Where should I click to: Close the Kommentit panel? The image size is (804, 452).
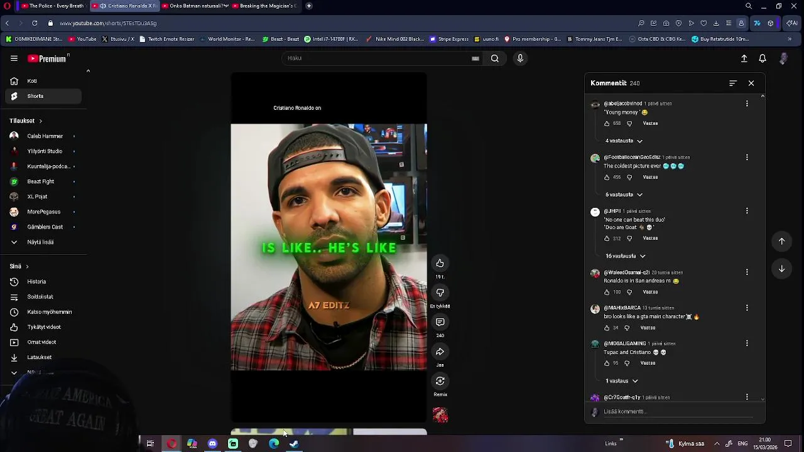tap(751, 83)
